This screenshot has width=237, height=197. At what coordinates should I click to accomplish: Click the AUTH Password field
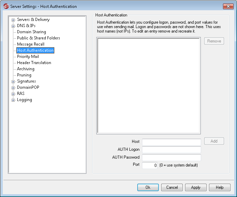click(171, 158)
